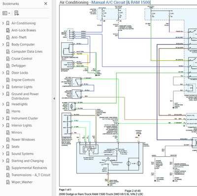Image resolution: width=197 pixels, height=196 pixels.
Task: Click the Body Computer bookmark icon
Action: pyautogui.click(x=8, y=44)
